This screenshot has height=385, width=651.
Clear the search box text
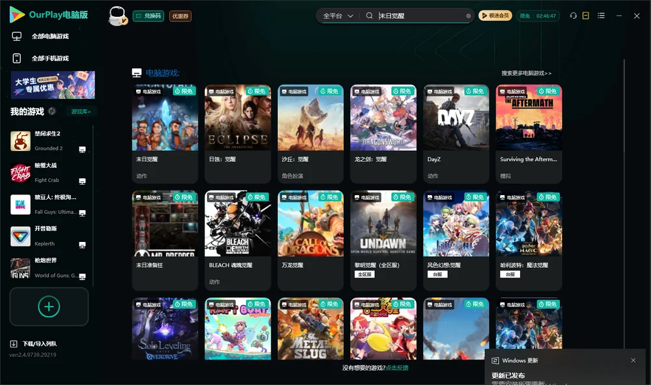coord(468,16)
